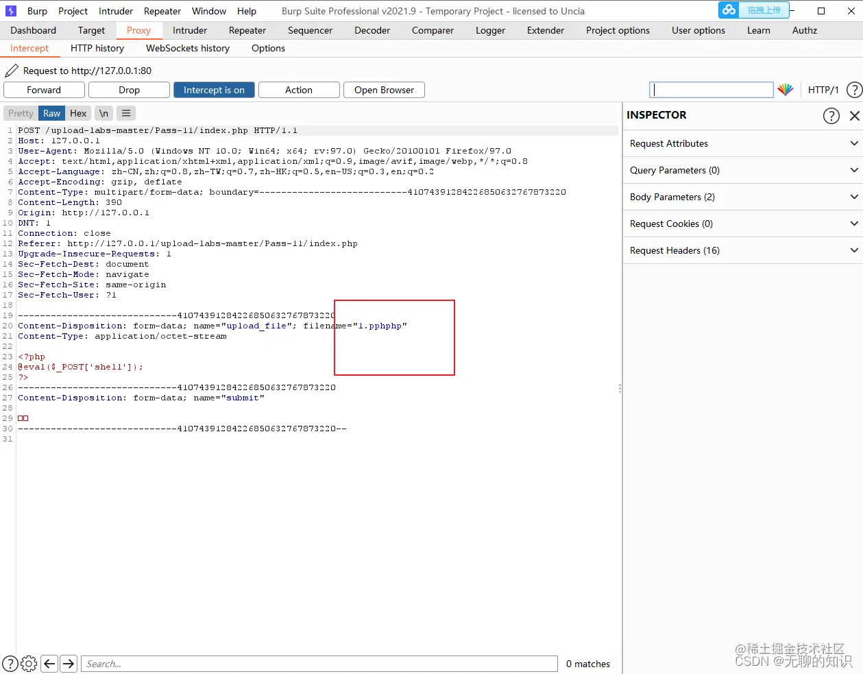Select the Intercept sub-tab
The height and width of the screenshot is (674, 863).
point(29,48)
